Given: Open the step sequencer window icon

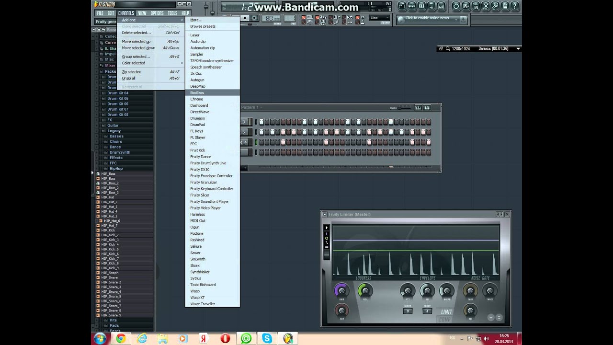Looking at the screenshot, I should pos(411,6).
